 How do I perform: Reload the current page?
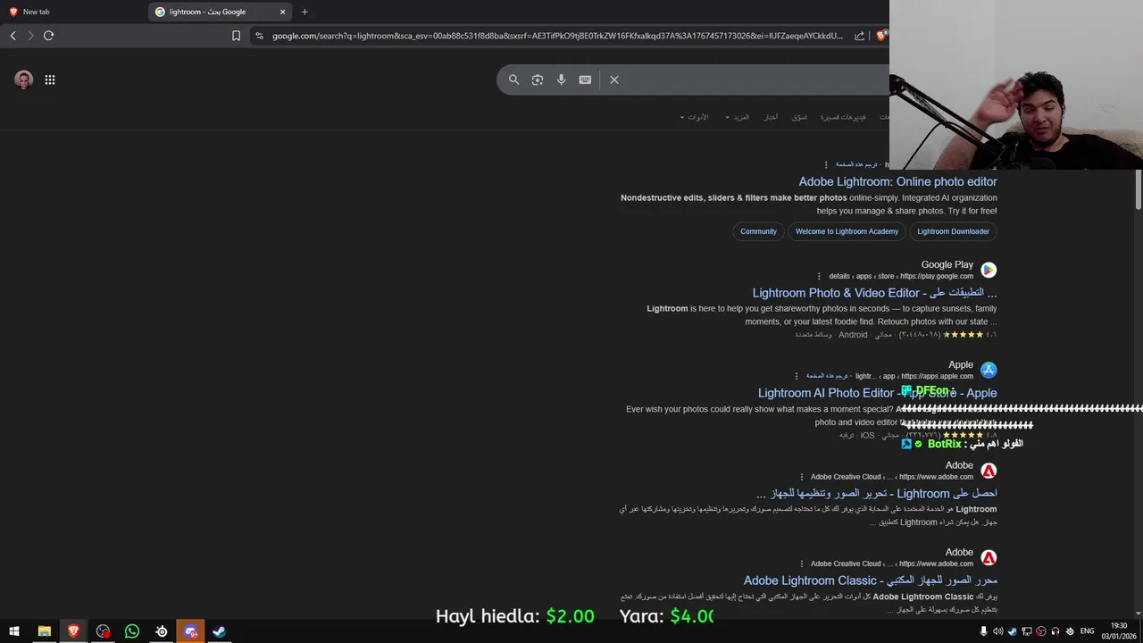tap(49, 36)
